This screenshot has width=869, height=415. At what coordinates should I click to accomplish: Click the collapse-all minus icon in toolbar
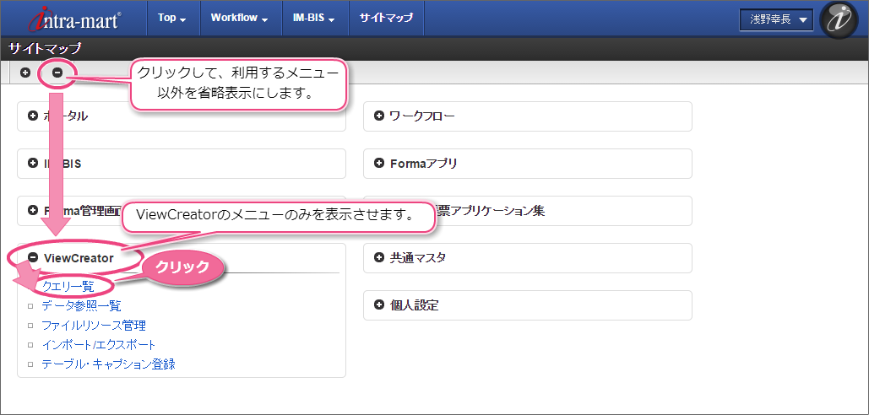(57, 73)
